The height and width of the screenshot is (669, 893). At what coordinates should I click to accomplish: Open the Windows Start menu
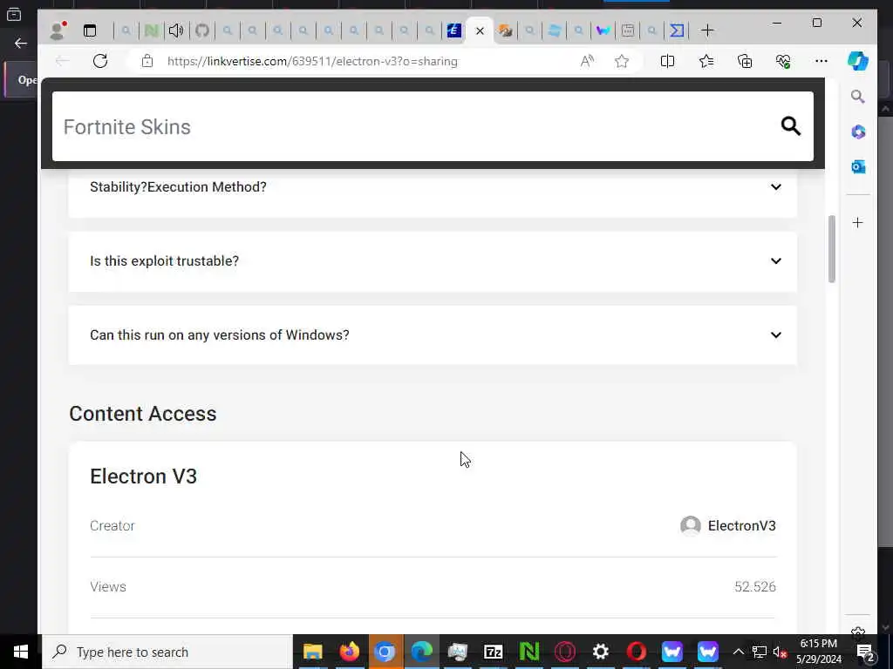21,652
